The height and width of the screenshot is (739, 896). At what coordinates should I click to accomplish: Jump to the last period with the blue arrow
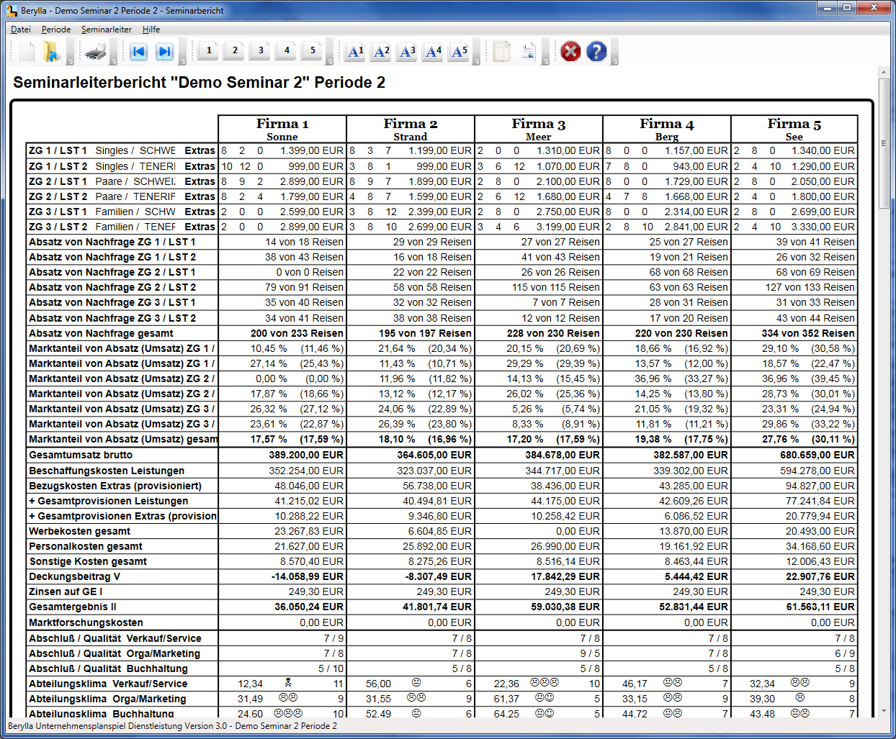coord(164,52)
